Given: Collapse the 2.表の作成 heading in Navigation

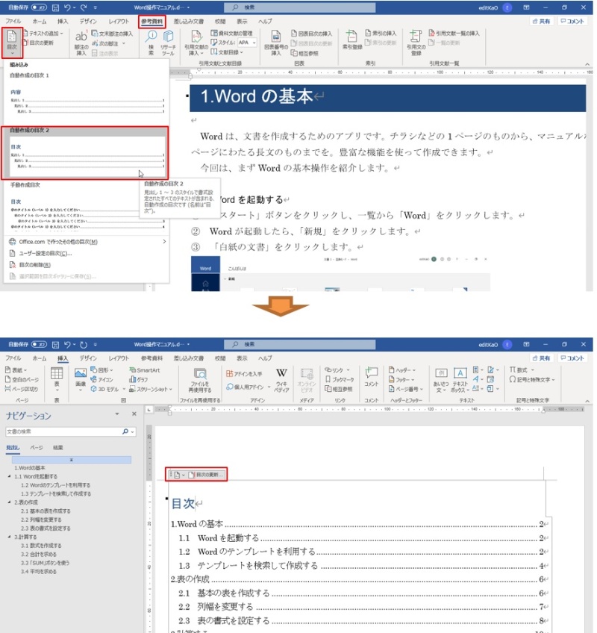Looking at the screenshot, I should (x=9, y=502).
